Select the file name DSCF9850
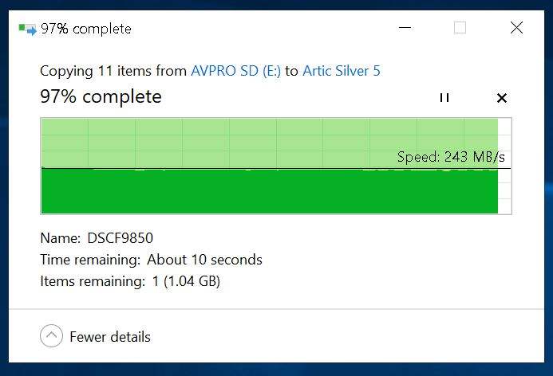 pyautogui.click(x=120, y=238)
